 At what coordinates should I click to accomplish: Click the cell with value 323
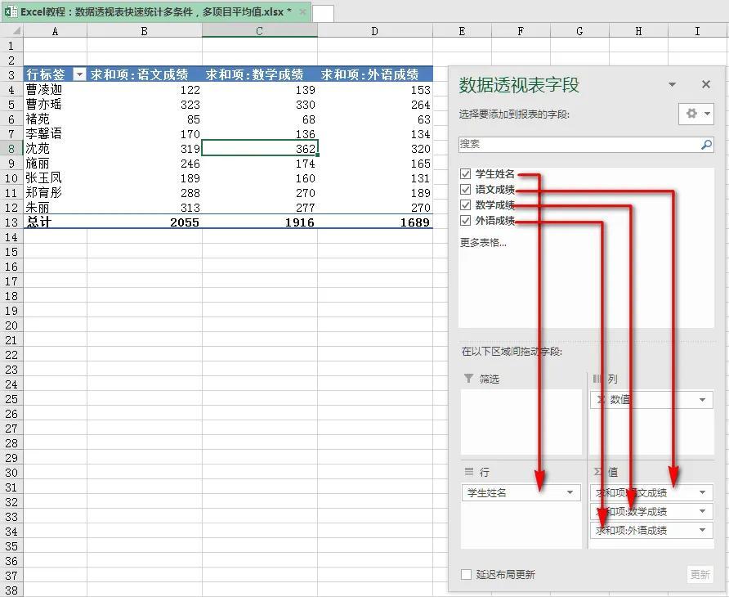tap(144, 104)
